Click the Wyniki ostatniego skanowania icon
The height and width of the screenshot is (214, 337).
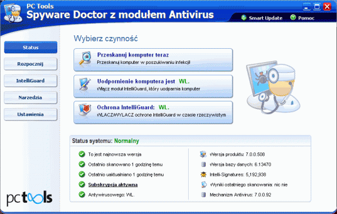[203, 184]
